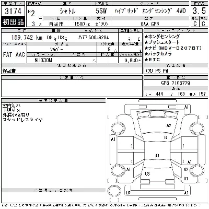Select the chassis number GP8 2103729
This screenshot has height=209, width=209.
pyautogui.click(x=176, y=83)
